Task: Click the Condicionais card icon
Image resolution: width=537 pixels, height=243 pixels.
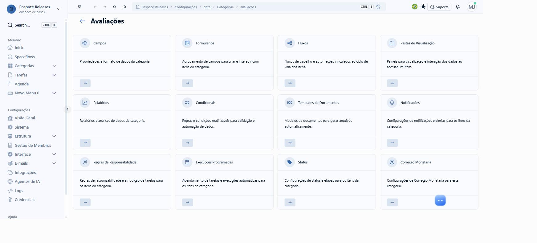Action: click(x=187, y=103)
